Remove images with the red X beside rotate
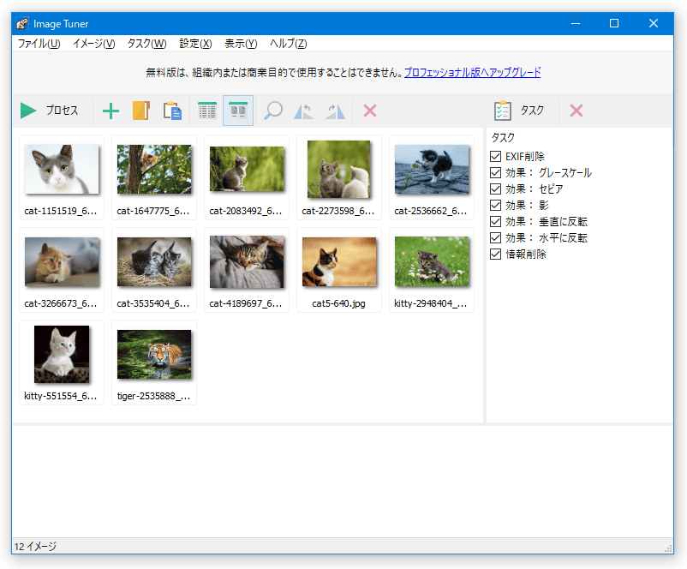Screen dimensions: 687x569 [x=370, y=111]
